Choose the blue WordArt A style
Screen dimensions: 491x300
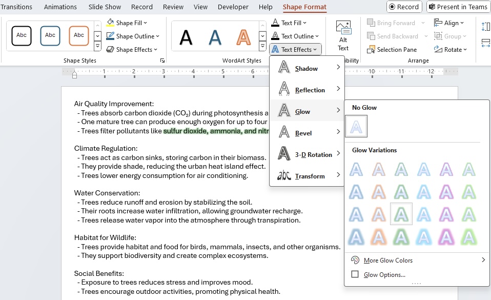tap(215, 37)
